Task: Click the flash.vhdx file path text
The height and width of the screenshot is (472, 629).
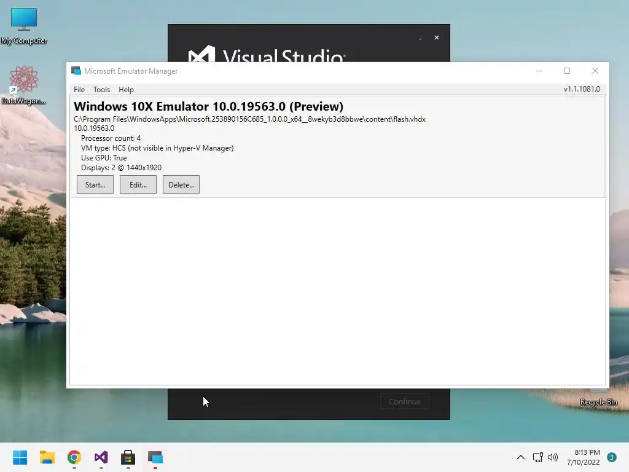Action: coord(249,119)
